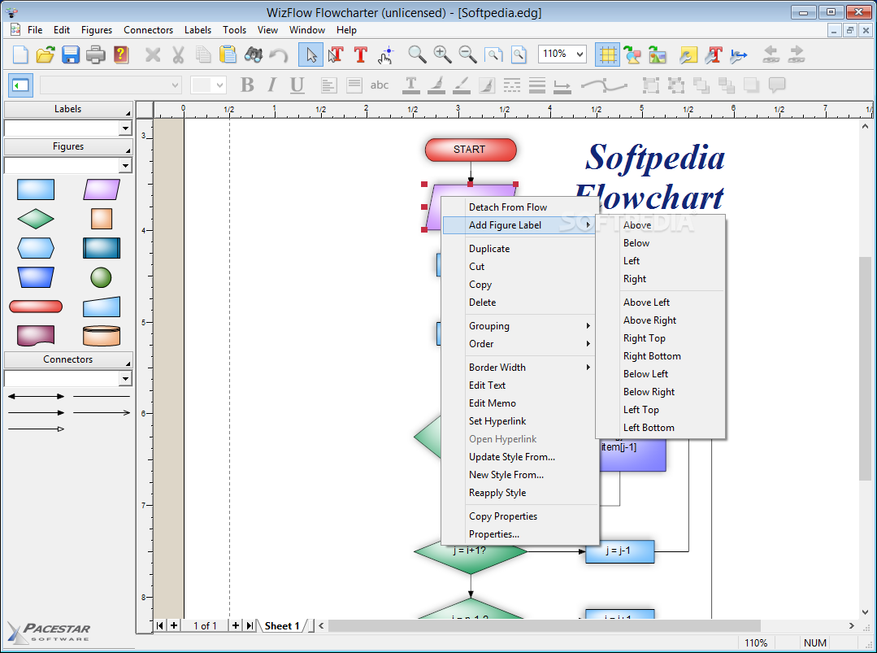Print the flowchart using the printer icon

(x=96, y=54)
